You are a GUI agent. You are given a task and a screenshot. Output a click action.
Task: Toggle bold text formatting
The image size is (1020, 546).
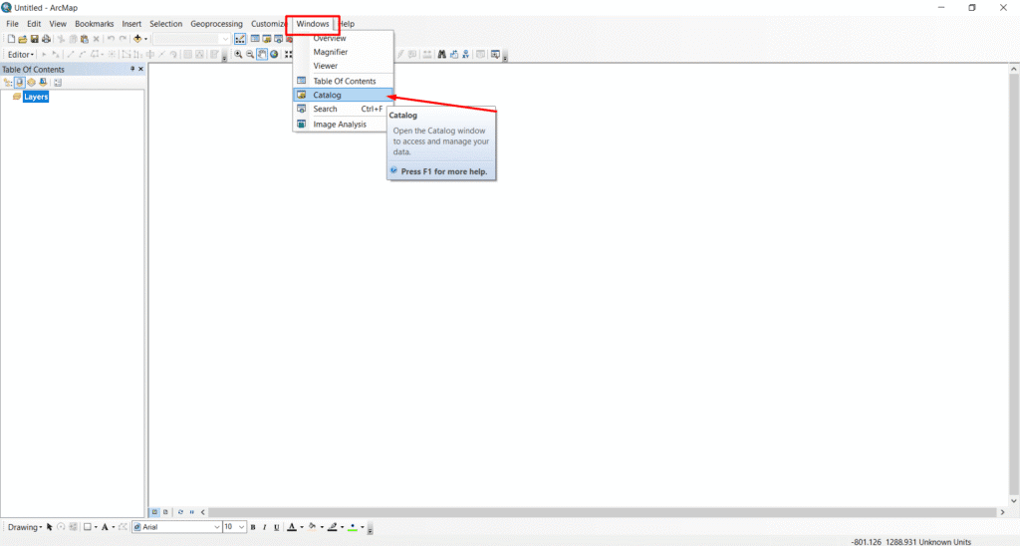click(x=253, y=527)
